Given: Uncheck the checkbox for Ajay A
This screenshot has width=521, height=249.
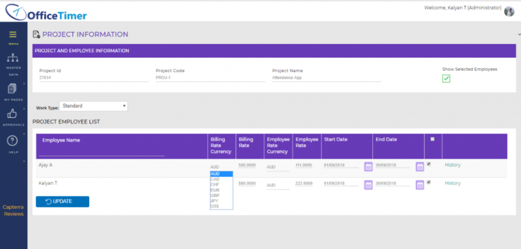Looking at the screenshot, I should 428,164.
